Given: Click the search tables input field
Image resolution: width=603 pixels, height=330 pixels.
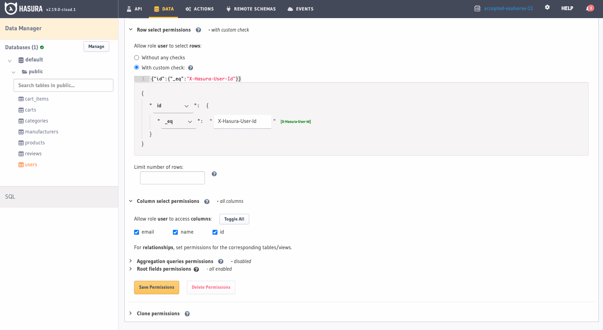Looking at the screenshot, I should [63, 85].
